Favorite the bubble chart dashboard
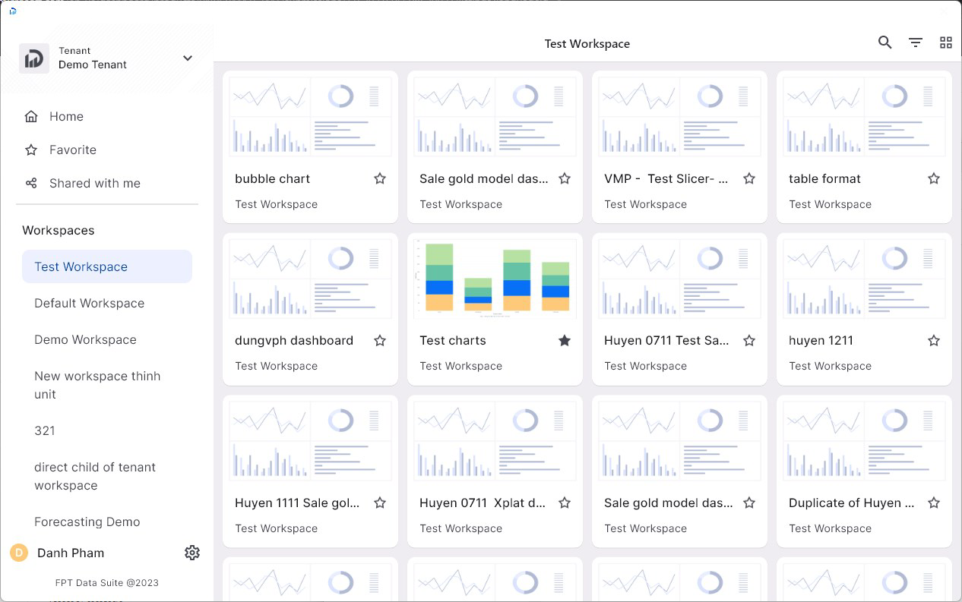This screenshot has height=602, width=962. point(380,178)
